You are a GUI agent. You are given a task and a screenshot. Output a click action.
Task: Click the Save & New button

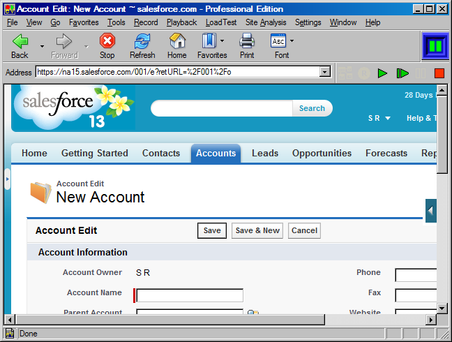[257, 230]
